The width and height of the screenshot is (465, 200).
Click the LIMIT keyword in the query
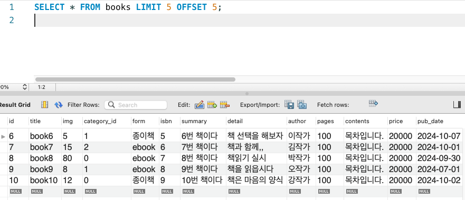148,7
